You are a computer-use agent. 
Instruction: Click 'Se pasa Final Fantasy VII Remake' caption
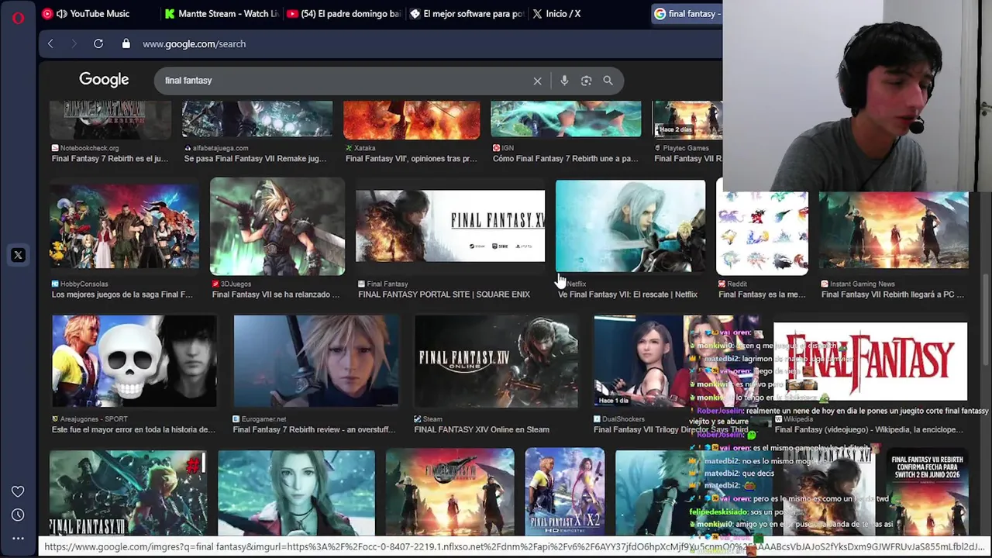click(256, 159)
